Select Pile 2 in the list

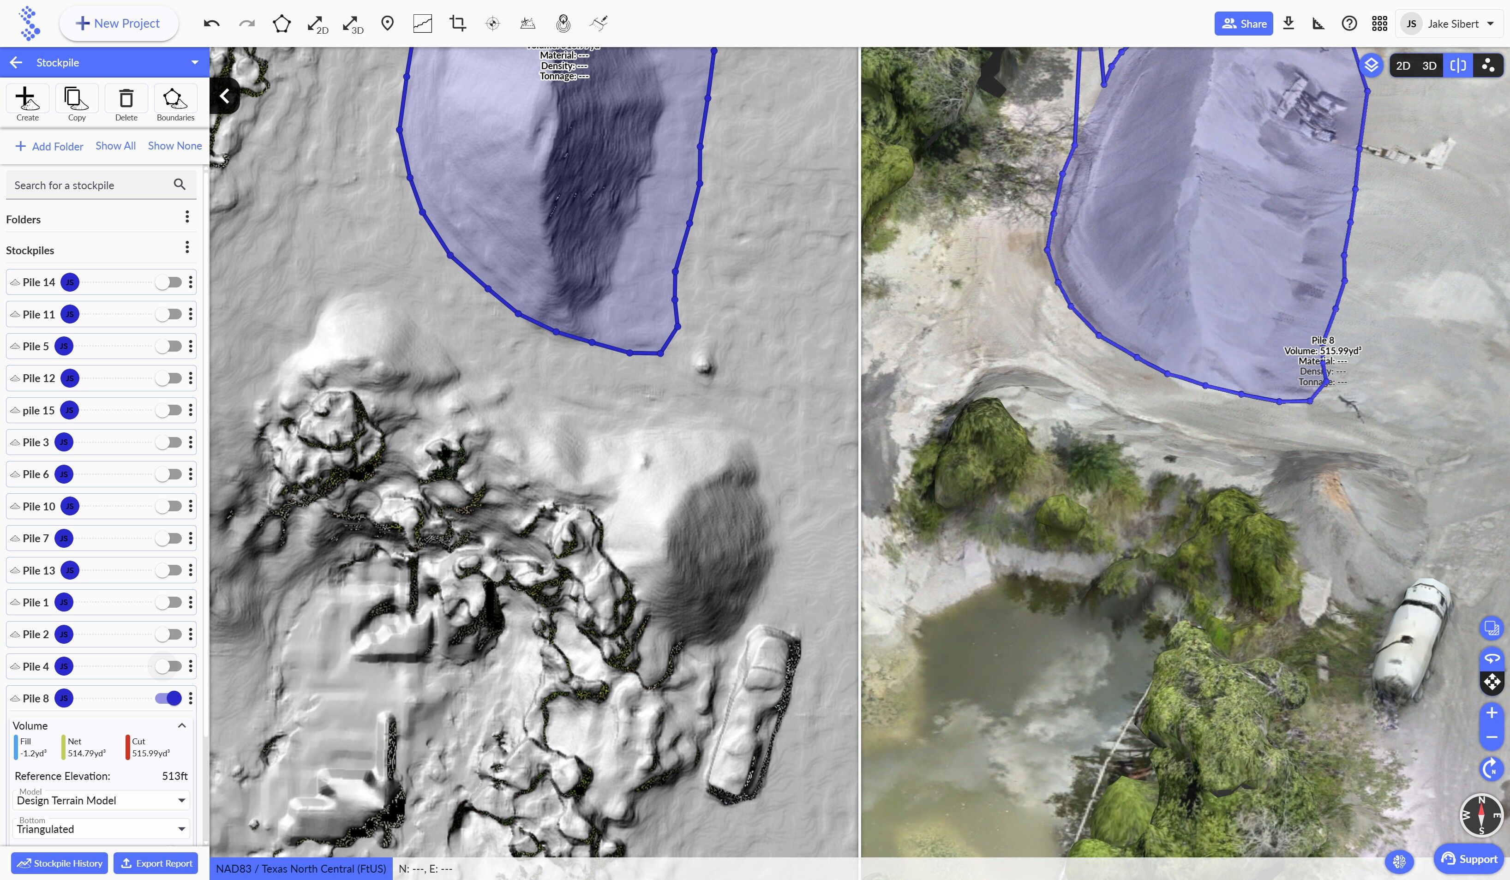point(101,635)
